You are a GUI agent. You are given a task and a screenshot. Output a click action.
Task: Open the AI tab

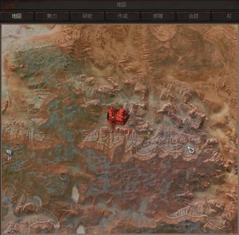[x=225, y=16]
